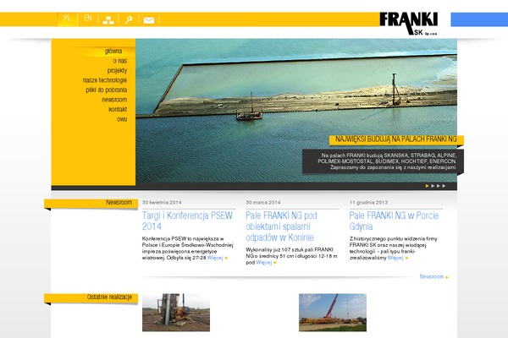Select the first slider arrow indicator
Screen dimensions: 508x338
click(x=427, y=186)
